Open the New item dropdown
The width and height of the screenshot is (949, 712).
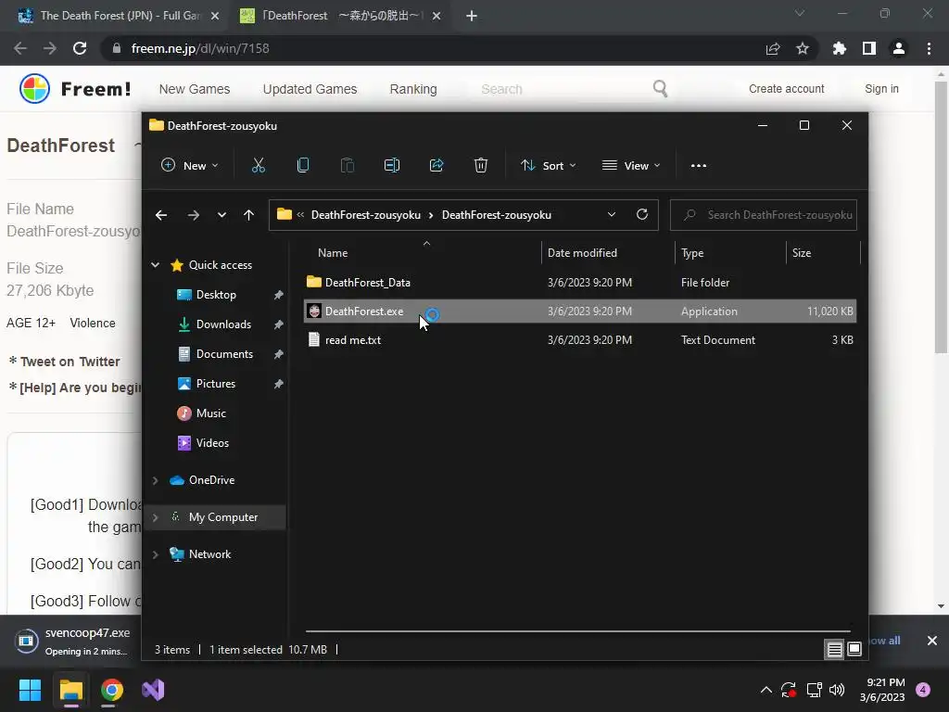click(x=189, y=165)
